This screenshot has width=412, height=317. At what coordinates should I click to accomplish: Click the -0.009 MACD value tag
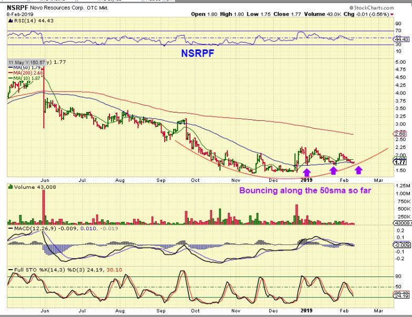click(401, 245)
